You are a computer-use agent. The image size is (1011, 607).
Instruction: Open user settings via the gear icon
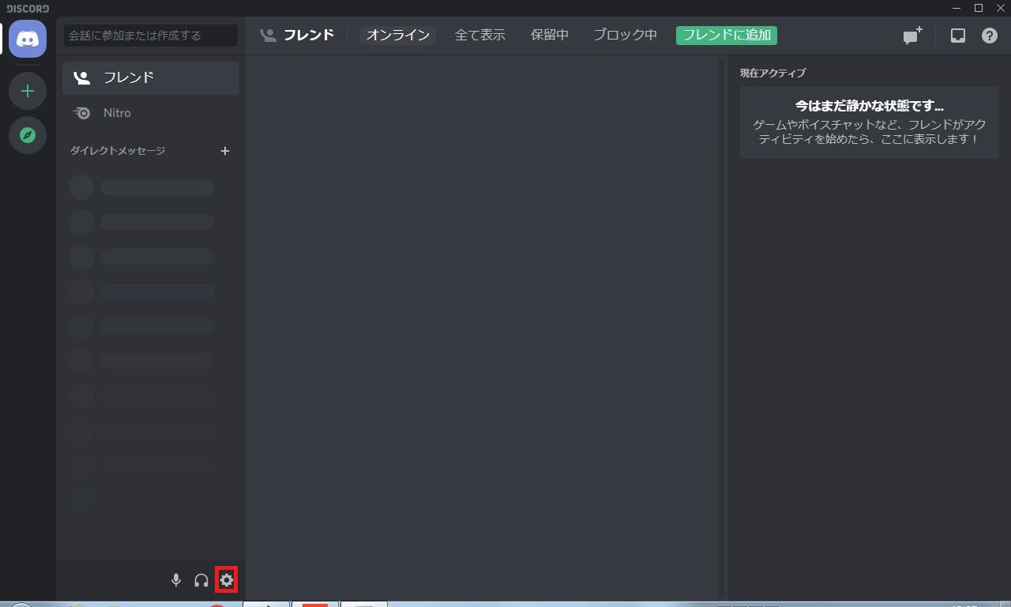227,580
